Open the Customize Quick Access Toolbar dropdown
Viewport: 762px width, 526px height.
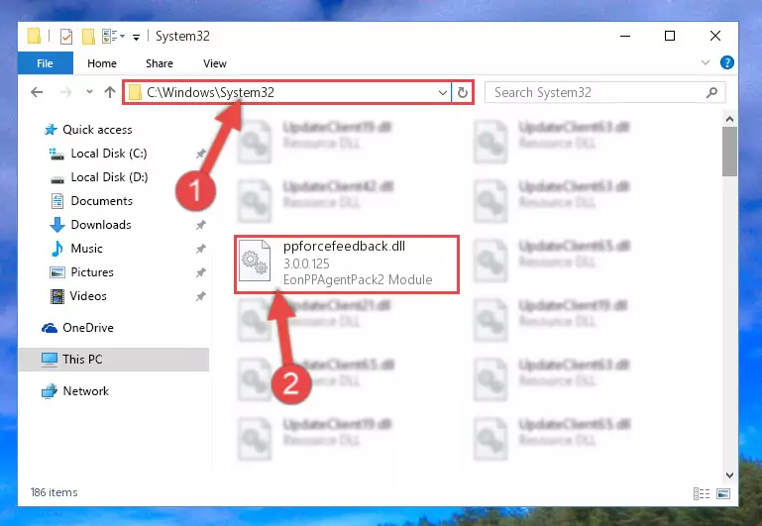(x=136, y=37)
